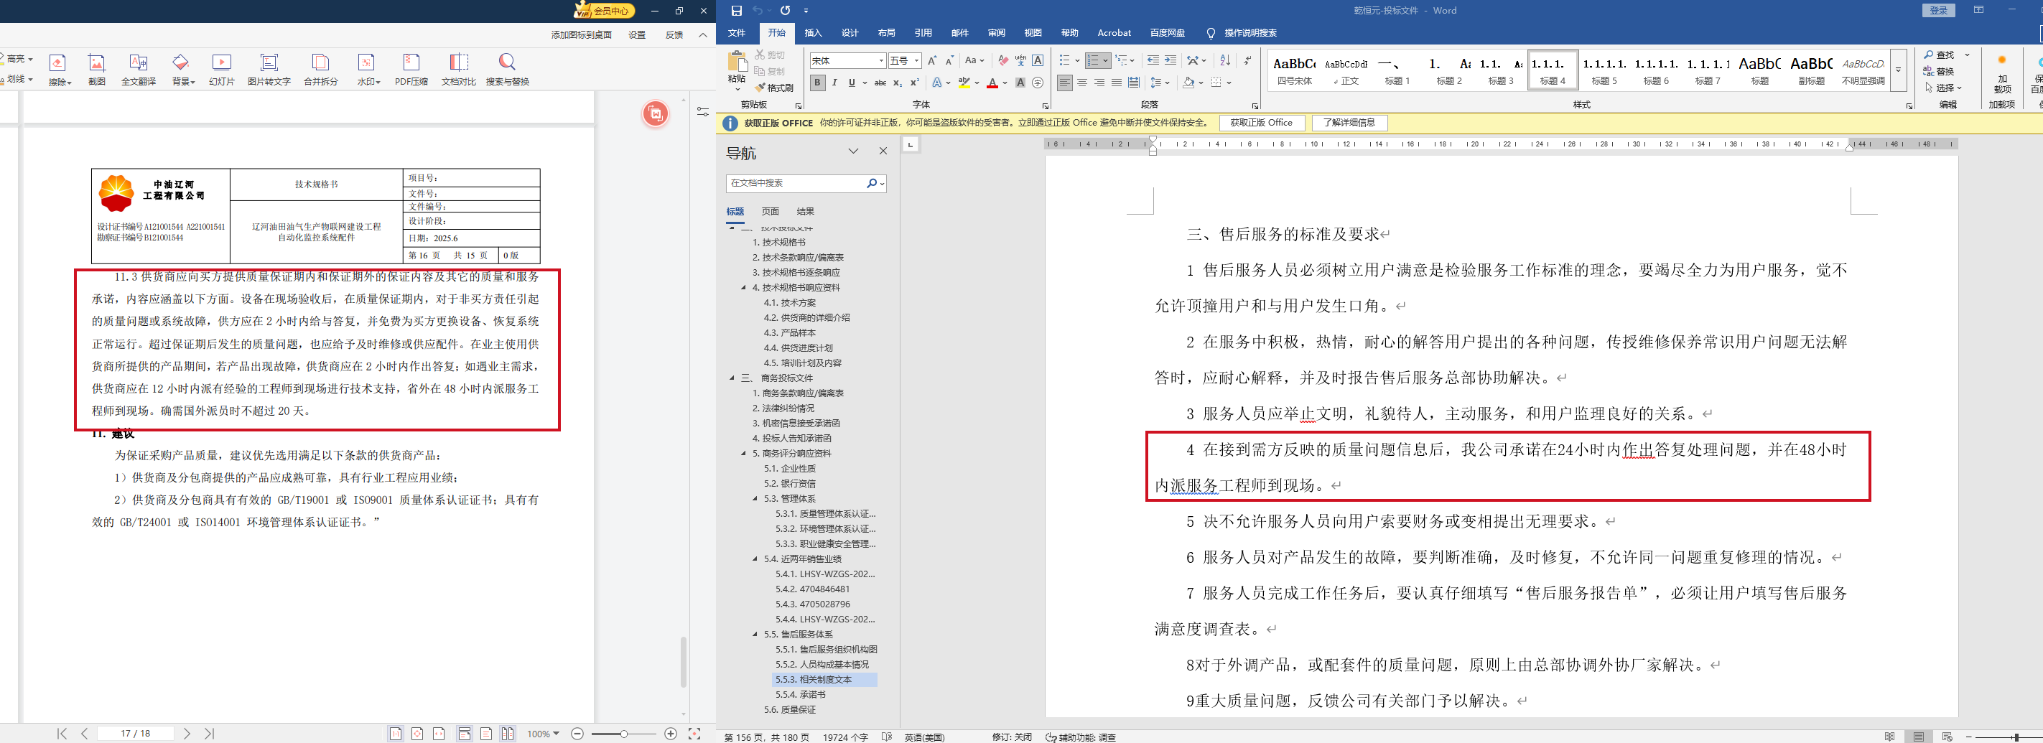Go to the previous PDF page

(84, 734)
